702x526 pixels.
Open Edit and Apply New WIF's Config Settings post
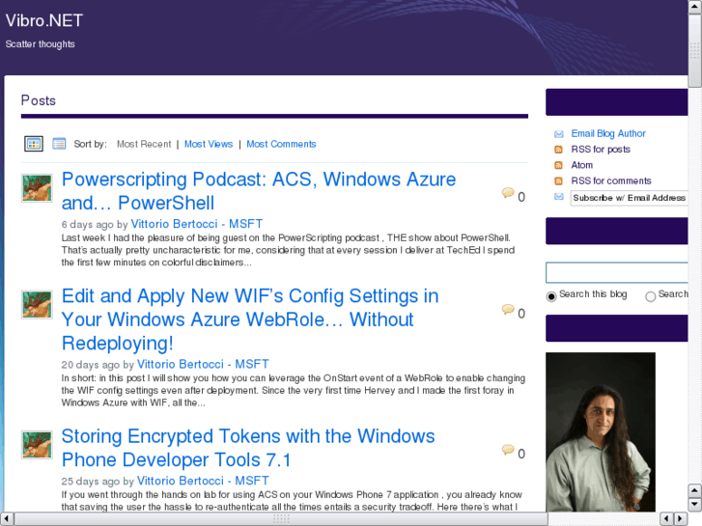click(250, 319)
